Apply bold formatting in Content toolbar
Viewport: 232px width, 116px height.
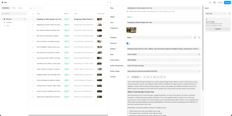(148, 77)
